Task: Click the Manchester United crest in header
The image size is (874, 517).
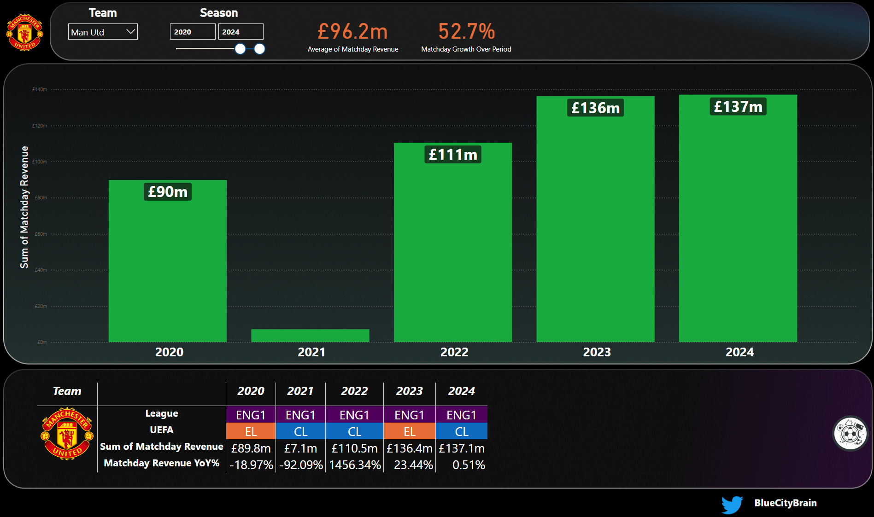Action: tap(24, 32)
